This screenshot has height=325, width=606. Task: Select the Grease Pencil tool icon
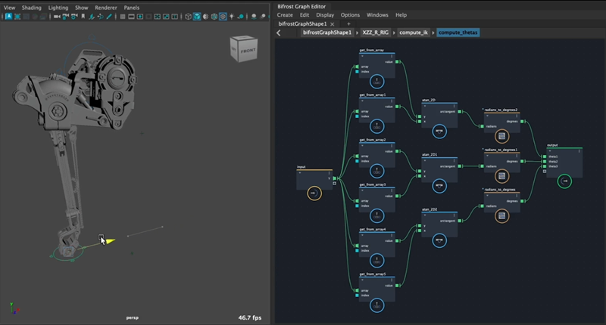pos(109,17)
